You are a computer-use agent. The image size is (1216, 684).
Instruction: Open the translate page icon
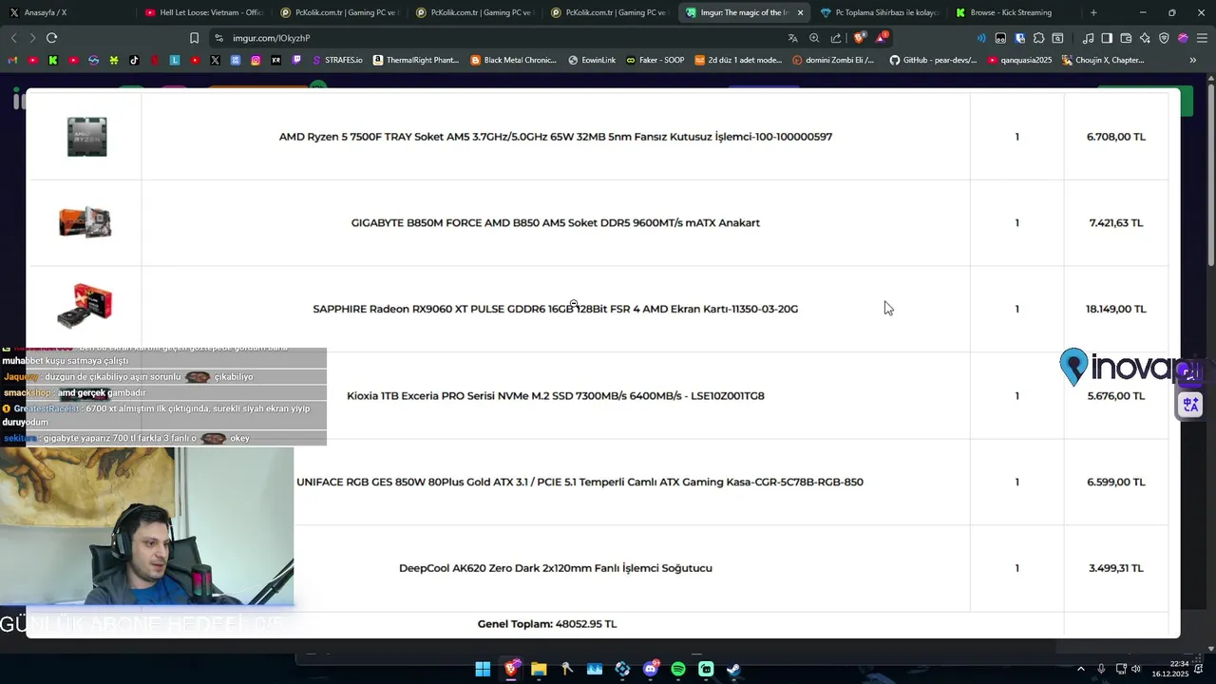(792, 38)
